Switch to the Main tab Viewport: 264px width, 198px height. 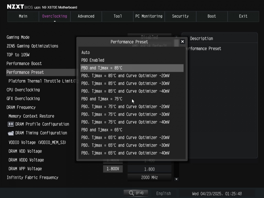(x=23, y=16)
